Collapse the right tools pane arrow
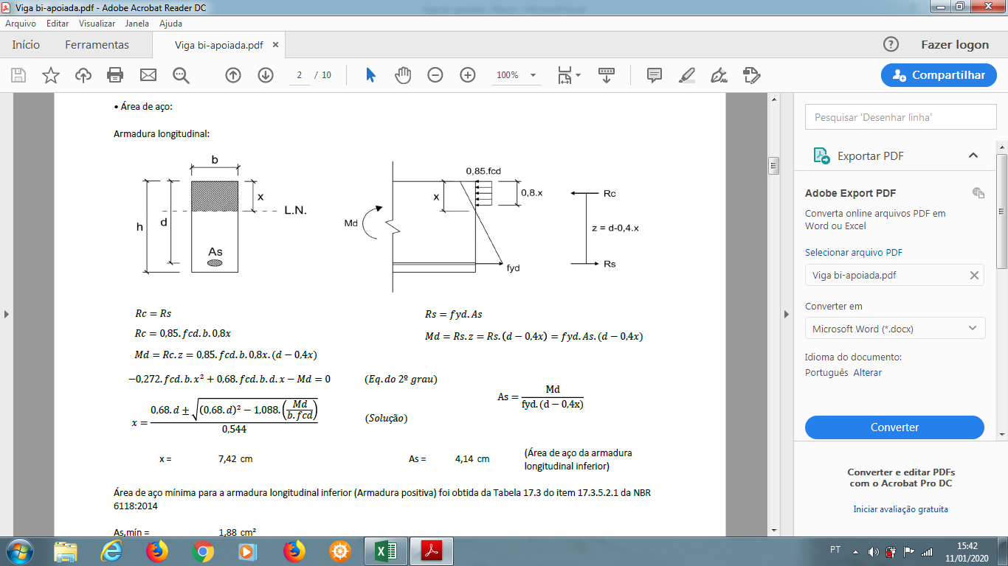The image size is (1008, 566). coord(786,315)
